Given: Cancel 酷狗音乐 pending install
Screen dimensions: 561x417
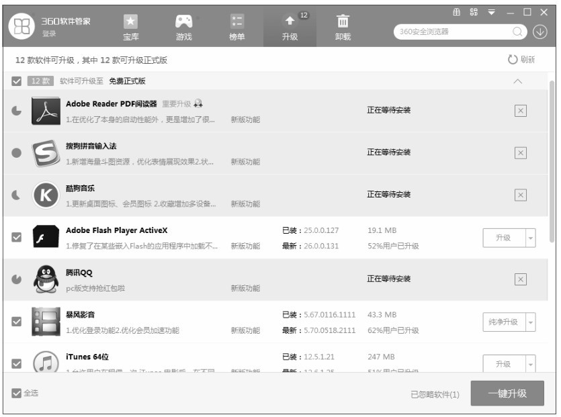Looking at the screenshot, I should click(521, 195).
